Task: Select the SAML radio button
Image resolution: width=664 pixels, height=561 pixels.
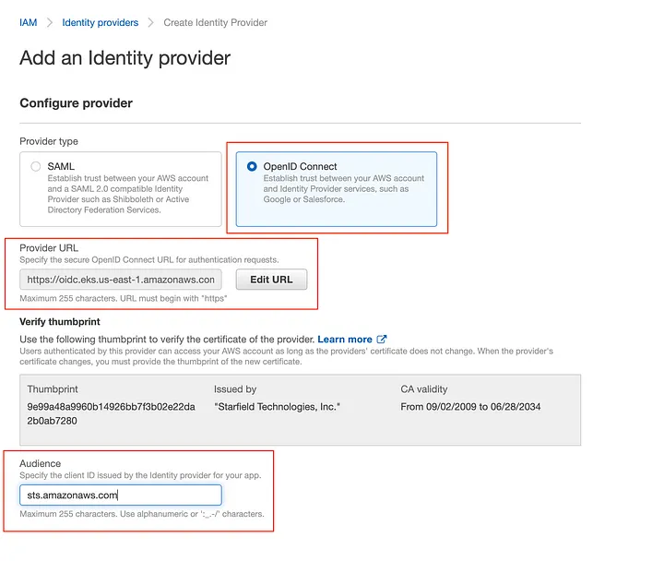Action: coord(36,166)
